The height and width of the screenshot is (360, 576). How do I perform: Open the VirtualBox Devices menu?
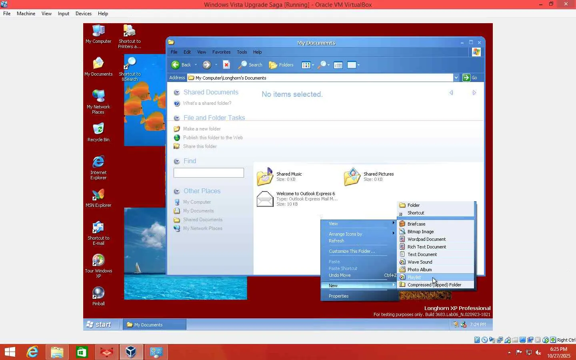[x=83, y=13]
